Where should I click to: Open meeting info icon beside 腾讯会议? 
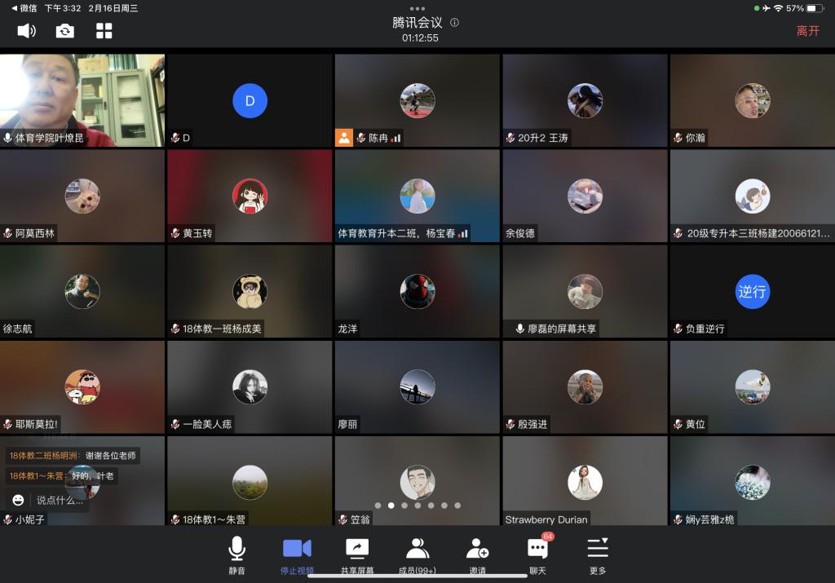(x=454, y=23)
